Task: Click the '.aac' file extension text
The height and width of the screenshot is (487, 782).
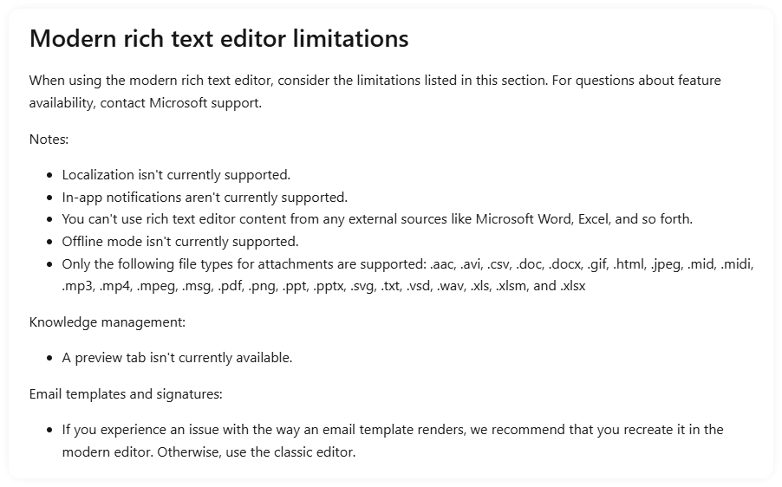Action: tap(442, 264)
